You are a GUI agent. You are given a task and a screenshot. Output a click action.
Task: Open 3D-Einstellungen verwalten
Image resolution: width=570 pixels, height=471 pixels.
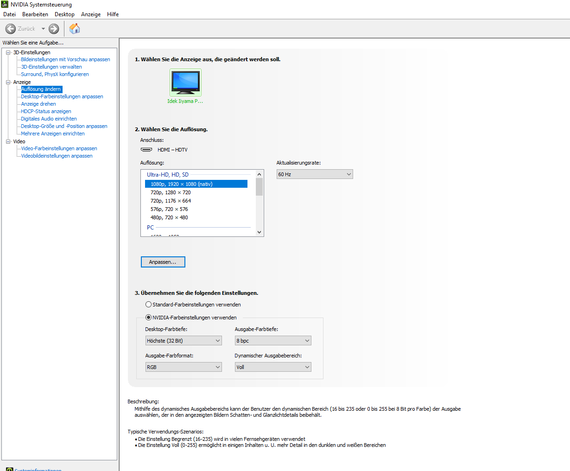tap(51, 67)
